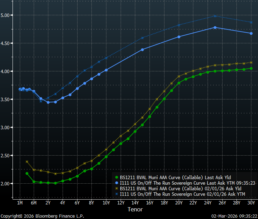The height and width of the screenshot is (219, 258).
Task: Click the solid green curve's last point at 30Y
Action: pyautogui.click(x=251, y=68)
